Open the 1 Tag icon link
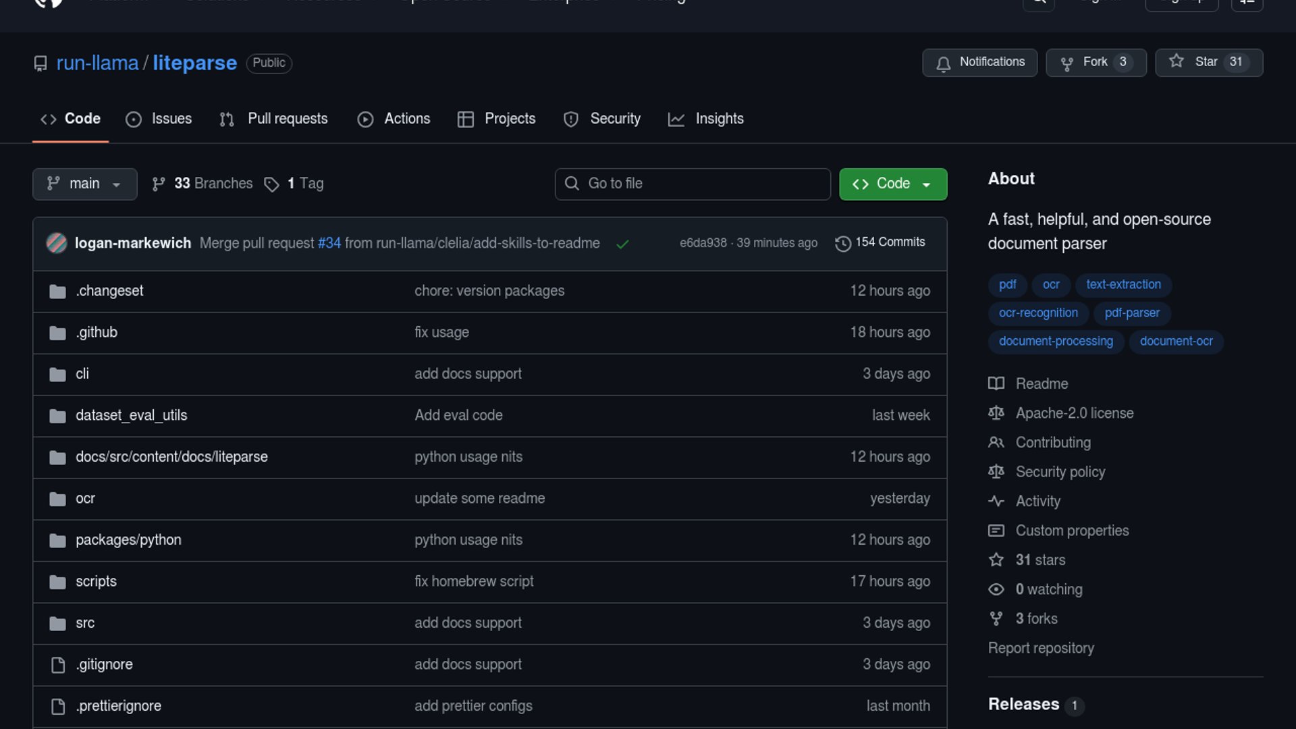Viewport: 1296px width, 729px height. coord(271,184)
